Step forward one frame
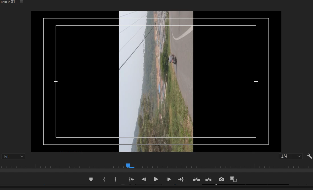The width and height of the screenshot is (313, 190). (169, 179)
